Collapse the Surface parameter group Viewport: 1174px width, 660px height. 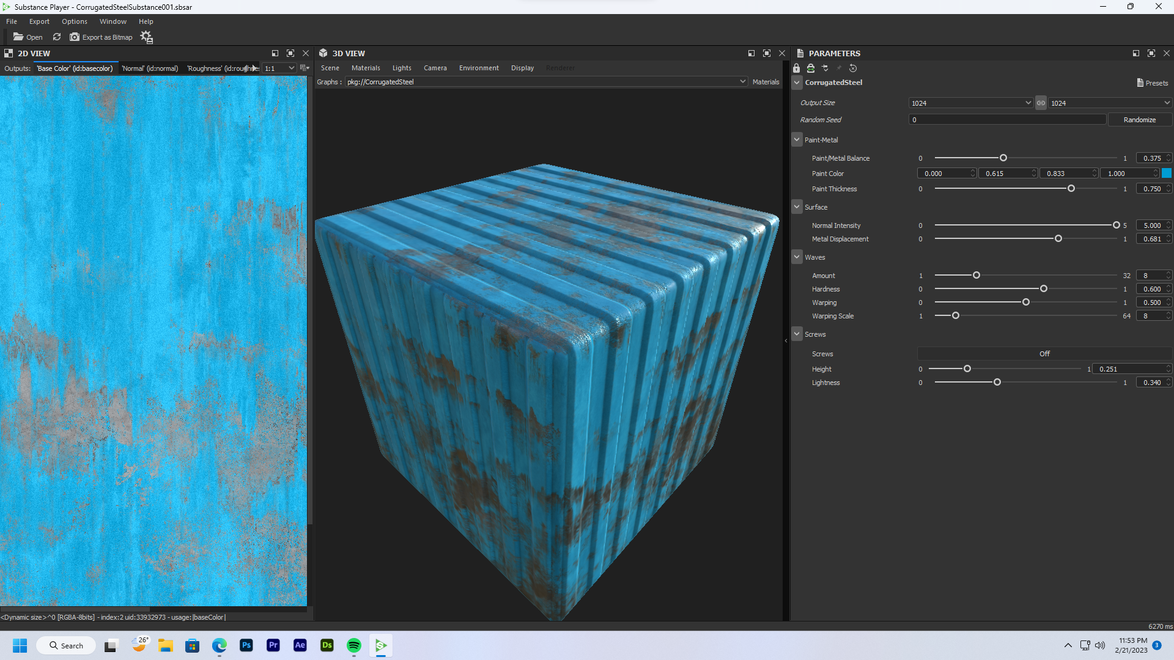coord(797,207)
